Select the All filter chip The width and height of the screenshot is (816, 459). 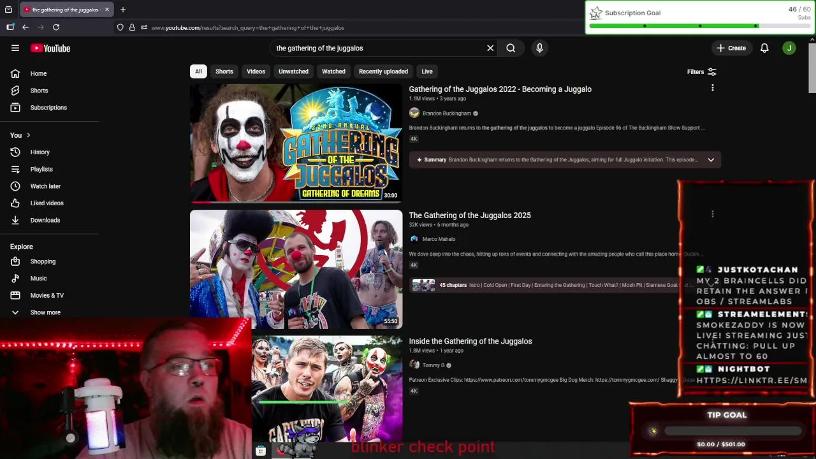click(x=198, y=71)
